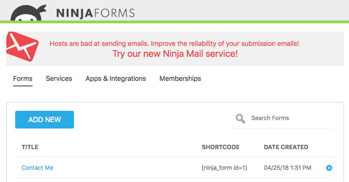Select the Apps & Integrations tab
Viewport: 349px width, 182px height.
click(x=116, y=78)
